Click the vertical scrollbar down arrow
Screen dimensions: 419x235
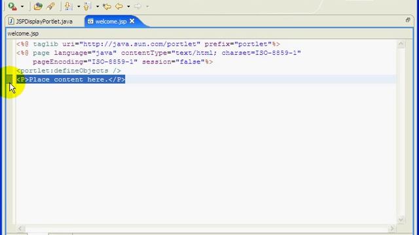(401, 219)
